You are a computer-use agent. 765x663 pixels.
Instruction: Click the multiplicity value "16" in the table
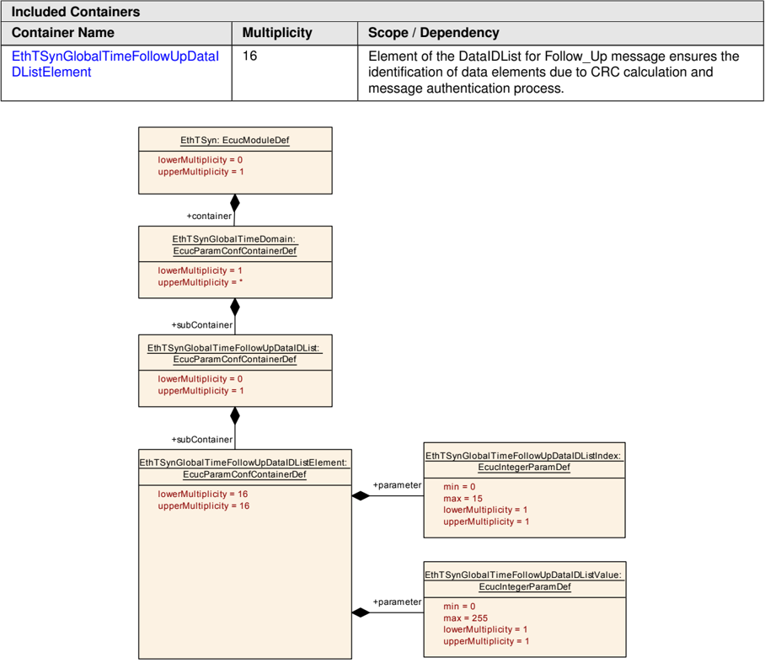tap(249, 56)
